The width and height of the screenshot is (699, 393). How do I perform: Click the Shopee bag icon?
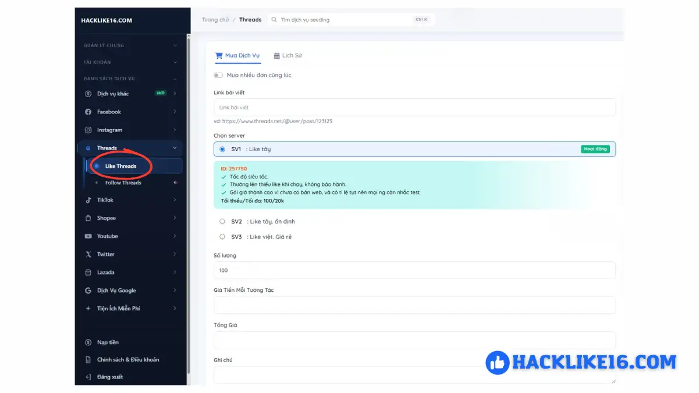[88, 218]
